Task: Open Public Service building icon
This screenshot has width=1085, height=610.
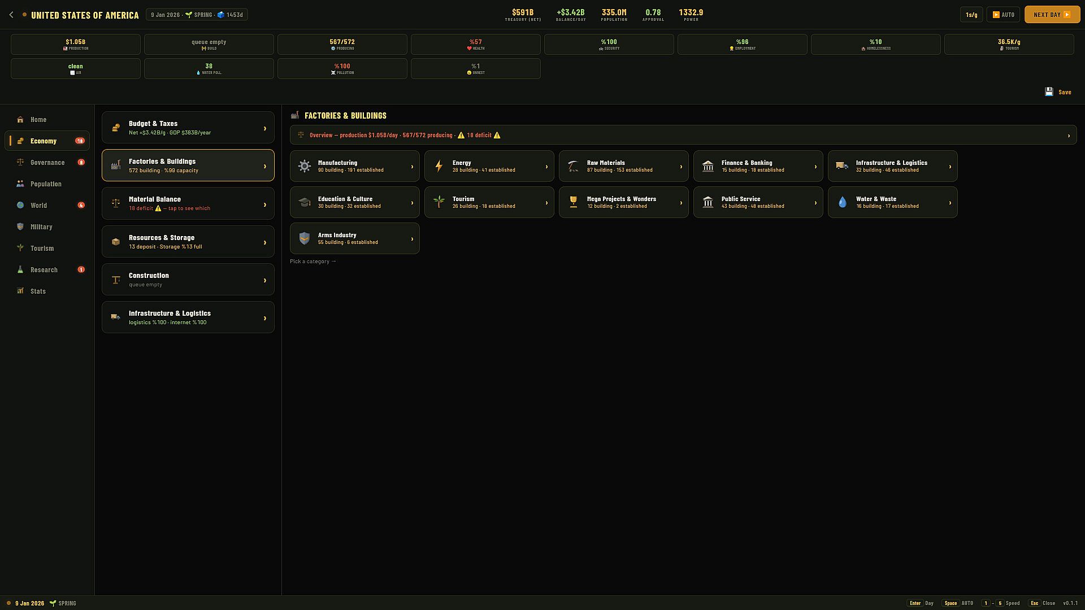Action: 708,202
